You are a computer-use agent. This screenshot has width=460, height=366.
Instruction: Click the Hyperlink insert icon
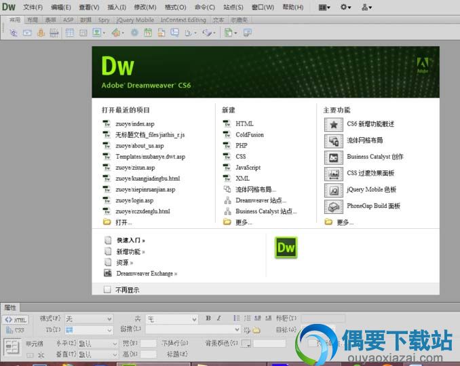coord(14,33)
